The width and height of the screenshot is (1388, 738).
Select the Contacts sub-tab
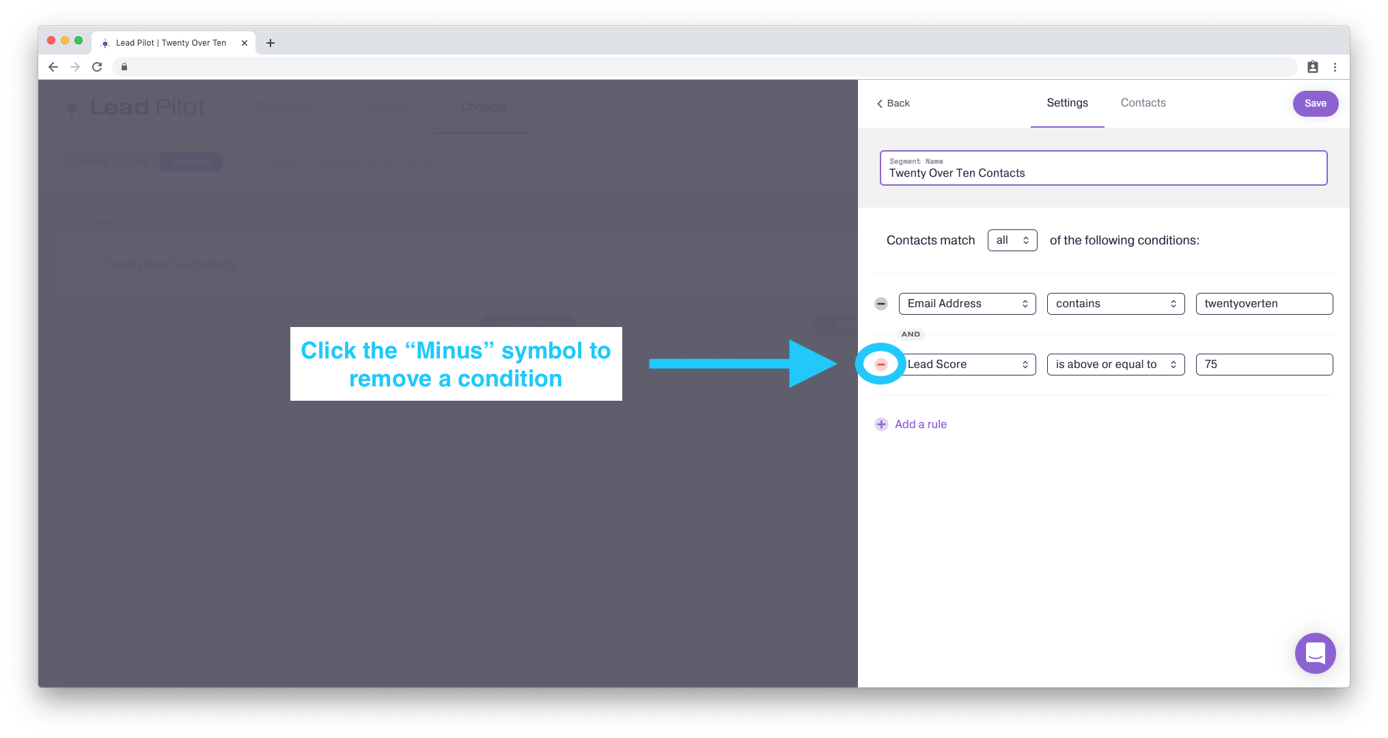[90, 162]
